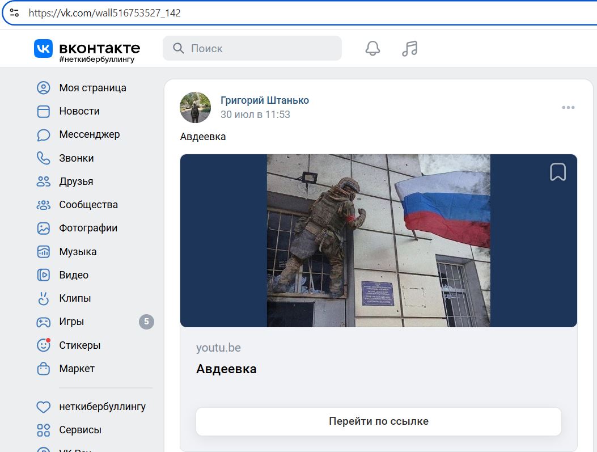The image size is (597, 452).
Task: Open Моя страница menu item
Action: pyautogui.click(x=92, y=87)
